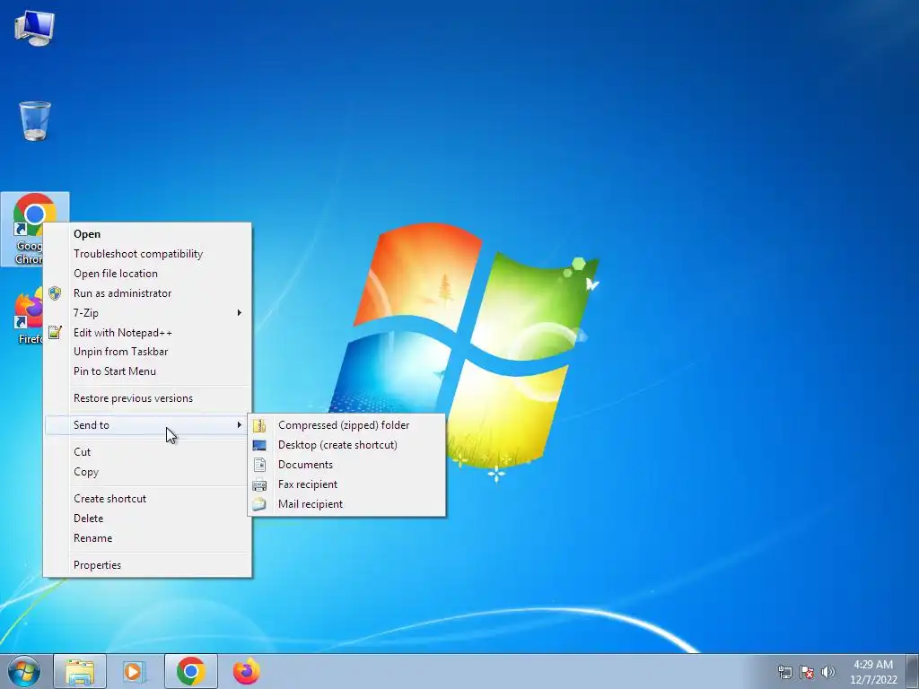The width and height of the screenshot is (919, 689).
Task: Open Properties from the context menu
Action: [148, 565]
